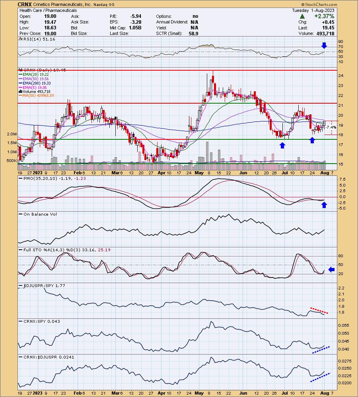The height and width of the screenshot is (397, 358).
Task: Click the Prev Close value 19.00
Action: point(50,33)
